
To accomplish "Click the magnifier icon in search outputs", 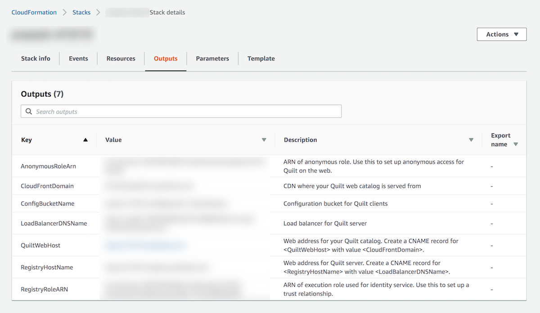I will pos(29,111).
